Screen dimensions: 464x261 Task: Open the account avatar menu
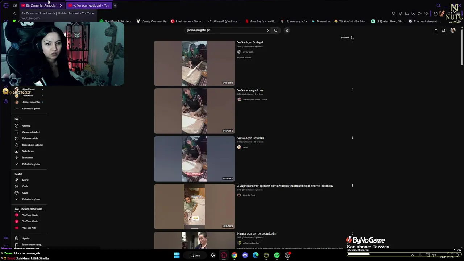453,30
